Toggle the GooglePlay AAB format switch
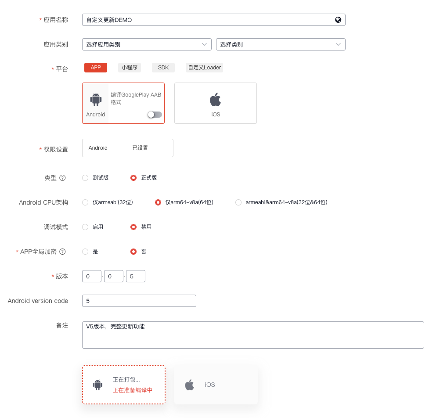Image resolution: width=429 pixels, height=418 pixels. pyautogui.click(x=155, y=115)
